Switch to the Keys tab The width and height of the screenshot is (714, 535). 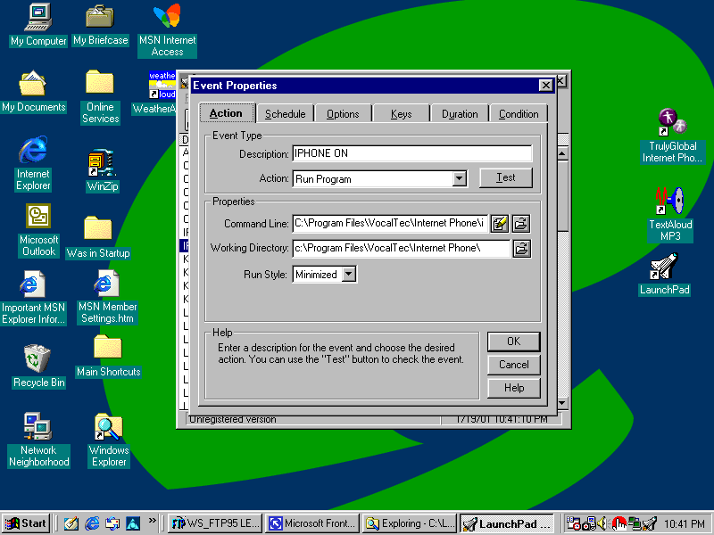(401, 114)
